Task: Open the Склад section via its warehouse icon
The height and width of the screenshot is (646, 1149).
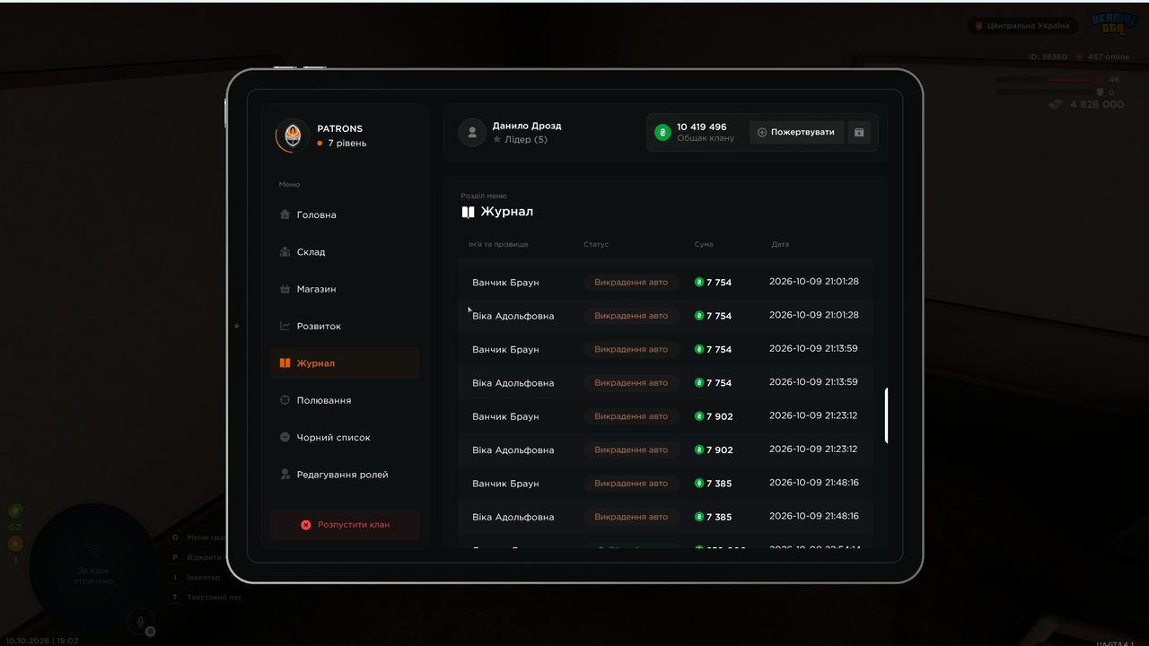Action: (x=285, y=252)
